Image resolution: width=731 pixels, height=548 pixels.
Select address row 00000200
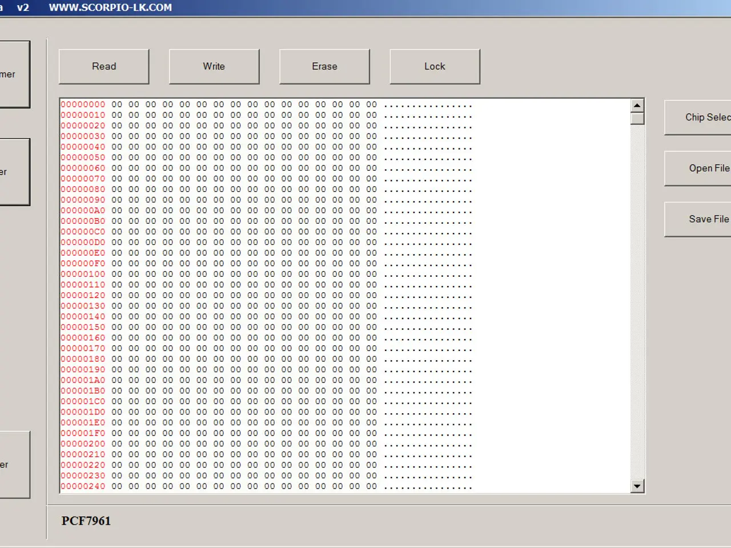click(267, 444)
